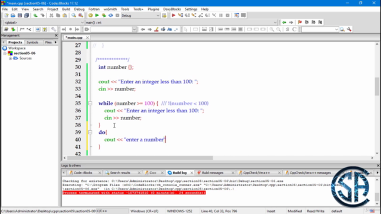Close the Build log tab
The width and height of the screenshot is (381, 214).
click(x=192, y=173)
